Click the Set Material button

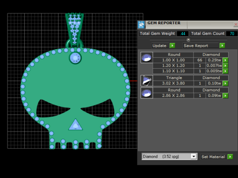(x=213, y=157)
